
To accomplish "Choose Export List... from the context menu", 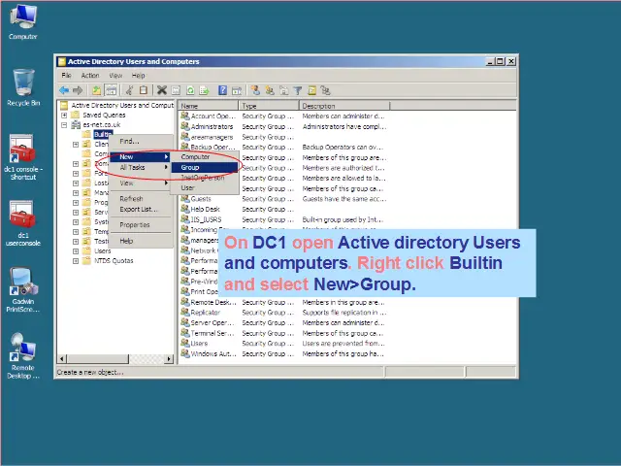I will point(140,210).
